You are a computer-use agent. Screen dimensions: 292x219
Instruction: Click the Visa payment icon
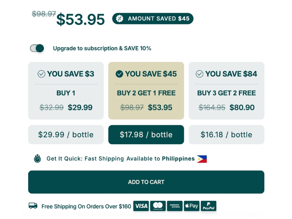pos(141,206)
